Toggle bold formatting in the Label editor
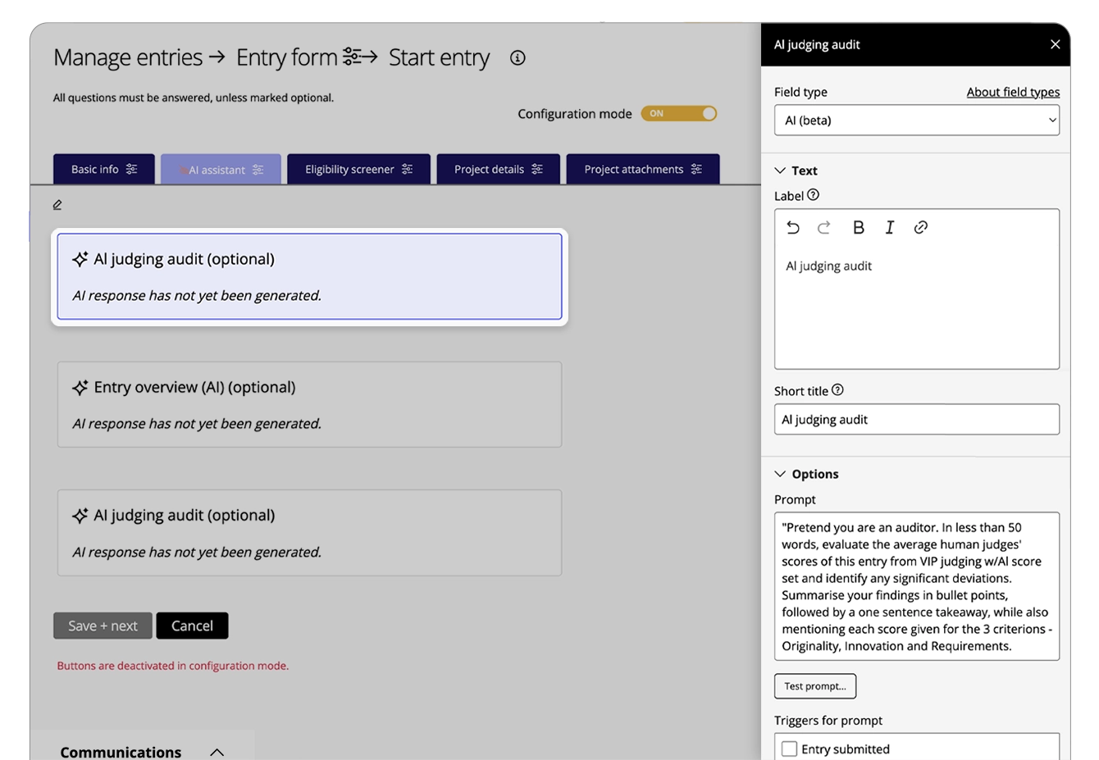The width and height of the screenshot is (1099, 760). (x=859, y=228)
